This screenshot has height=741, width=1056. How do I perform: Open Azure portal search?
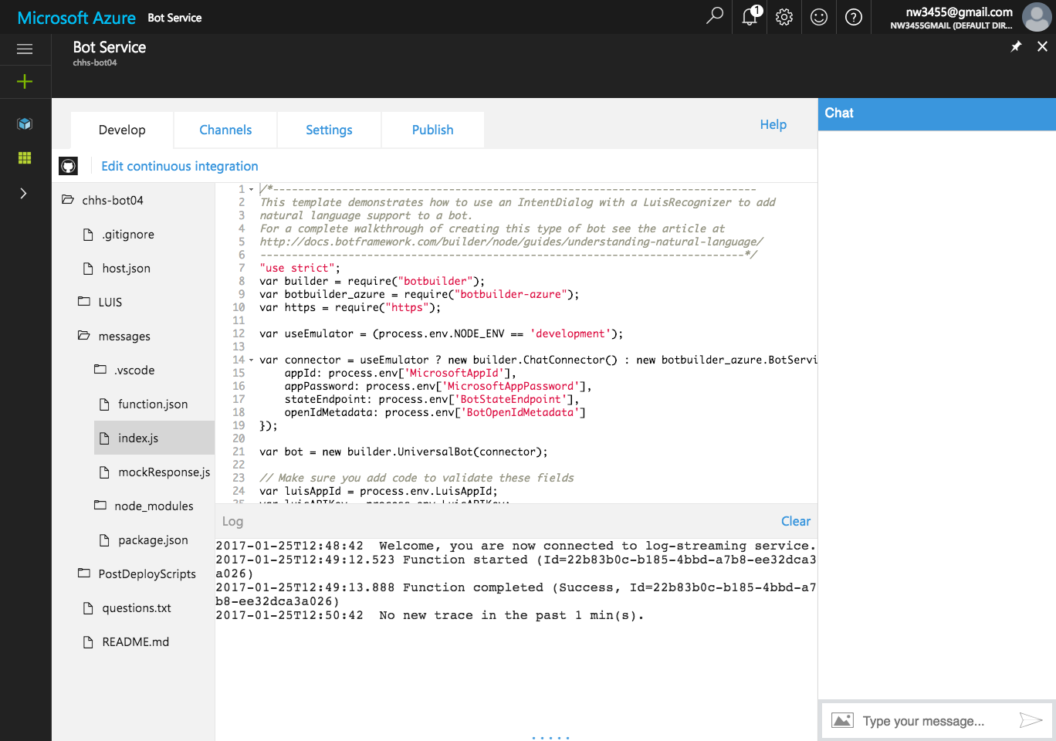click(x=714, y=17)
